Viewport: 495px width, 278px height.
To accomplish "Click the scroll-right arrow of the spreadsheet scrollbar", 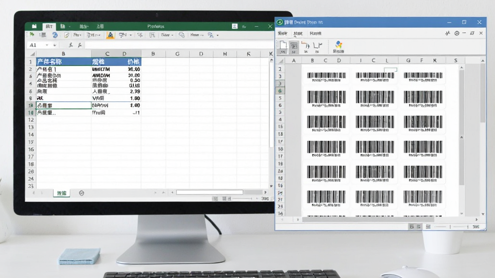I will (x=265, y=192).
